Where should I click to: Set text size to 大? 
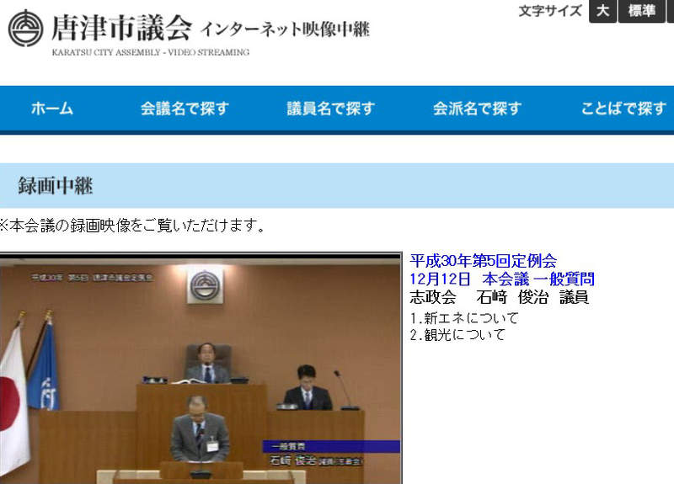click(x=602, y=11)
